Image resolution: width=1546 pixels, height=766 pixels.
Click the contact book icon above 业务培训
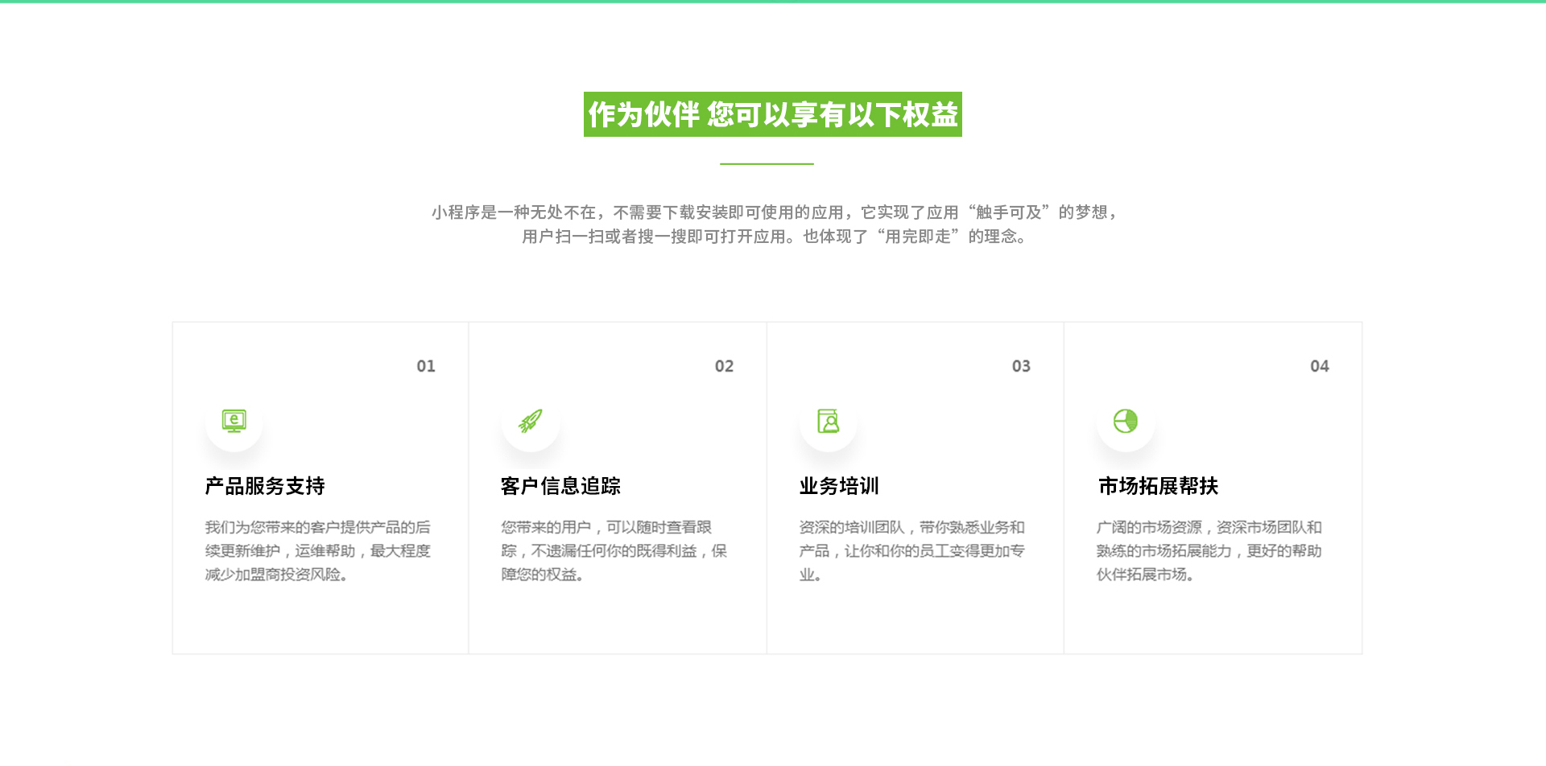pos(829,421)
